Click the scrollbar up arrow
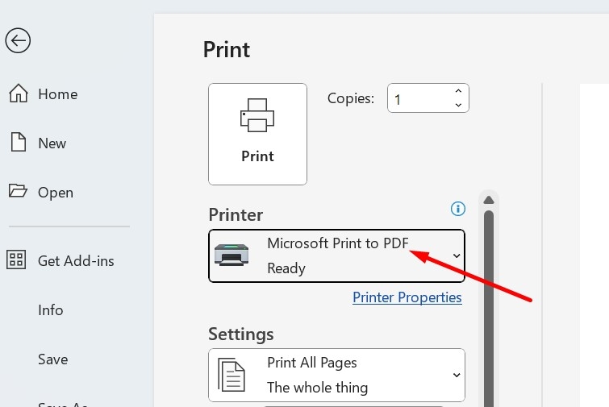This screenshot has height=407, width=609. coord(489,200)
